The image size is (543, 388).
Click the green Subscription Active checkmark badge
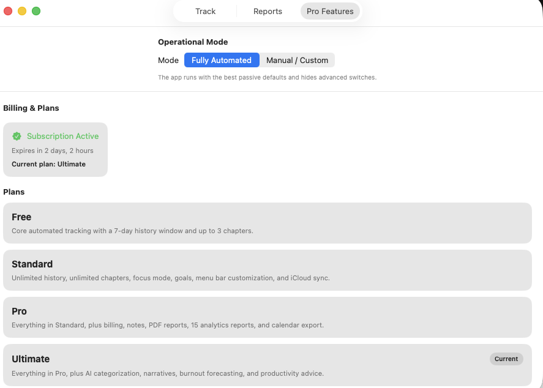click(x=17, y=136)
